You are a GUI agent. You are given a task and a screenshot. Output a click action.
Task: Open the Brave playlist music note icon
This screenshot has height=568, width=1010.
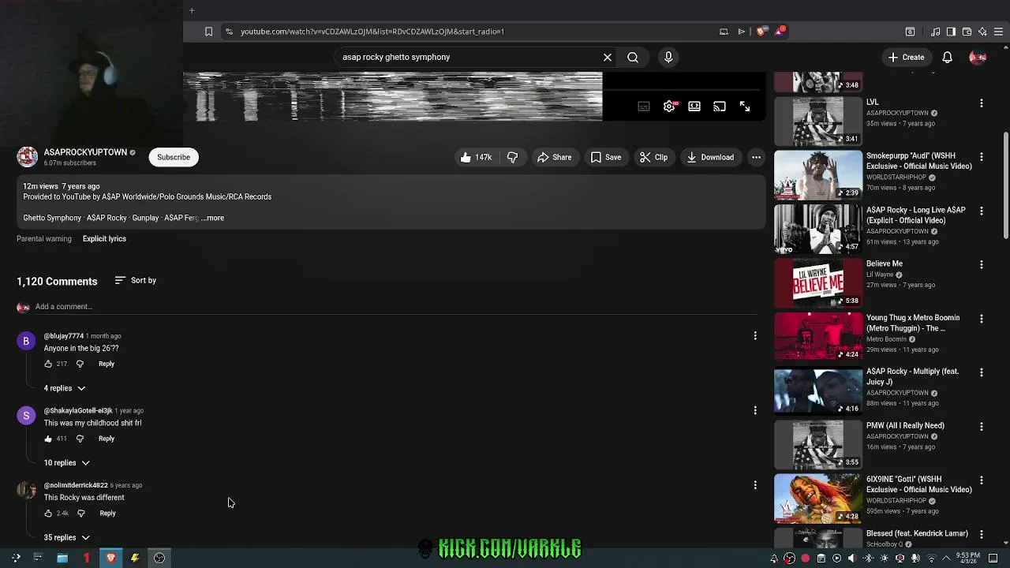[935, 32]
